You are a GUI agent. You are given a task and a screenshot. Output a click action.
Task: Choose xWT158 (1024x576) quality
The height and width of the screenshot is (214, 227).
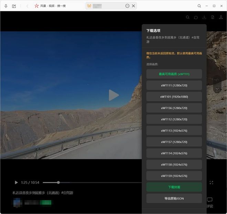point(174,164)
